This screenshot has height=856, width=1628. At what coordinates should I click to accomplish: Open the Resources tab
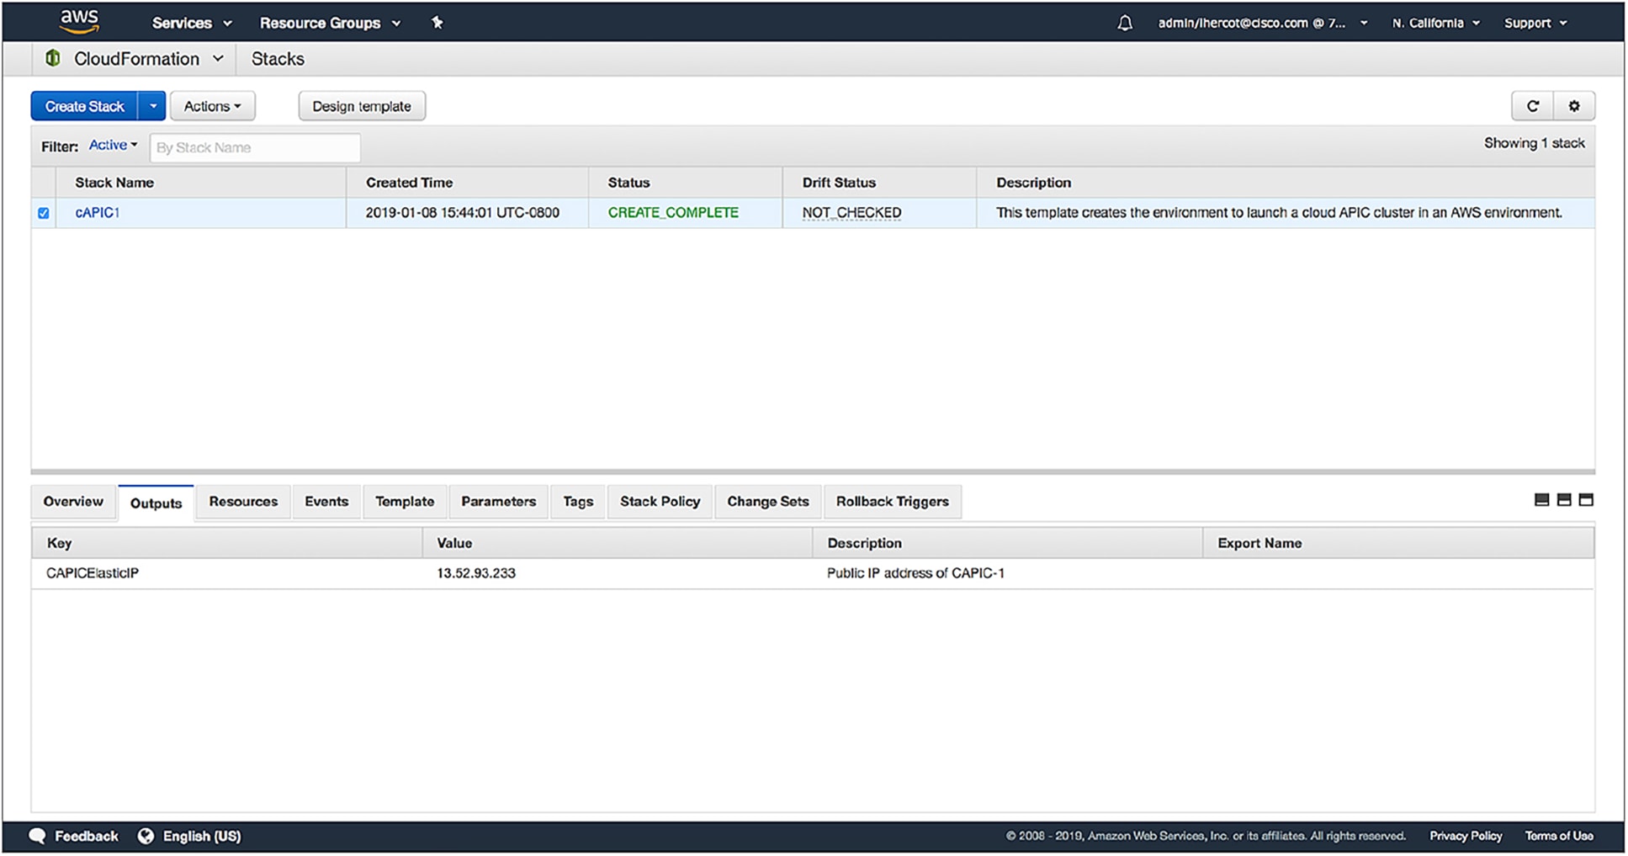(x=243, y=502)
